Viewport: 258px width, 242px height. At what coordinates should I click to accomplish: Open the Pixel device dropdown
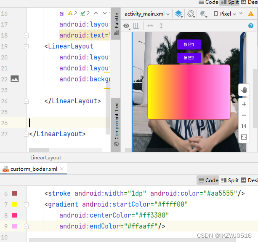pos(225,14)
